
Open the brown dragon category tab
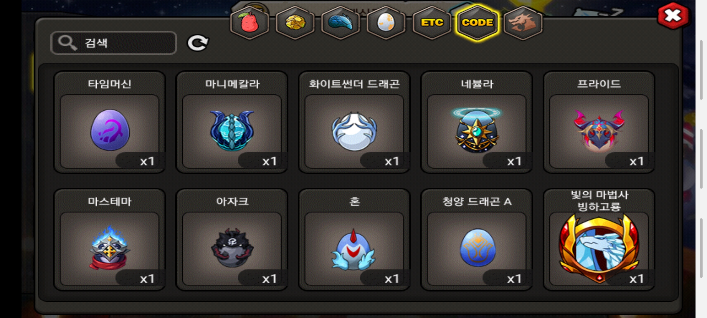pyautogui.click(x=523, y=23)
